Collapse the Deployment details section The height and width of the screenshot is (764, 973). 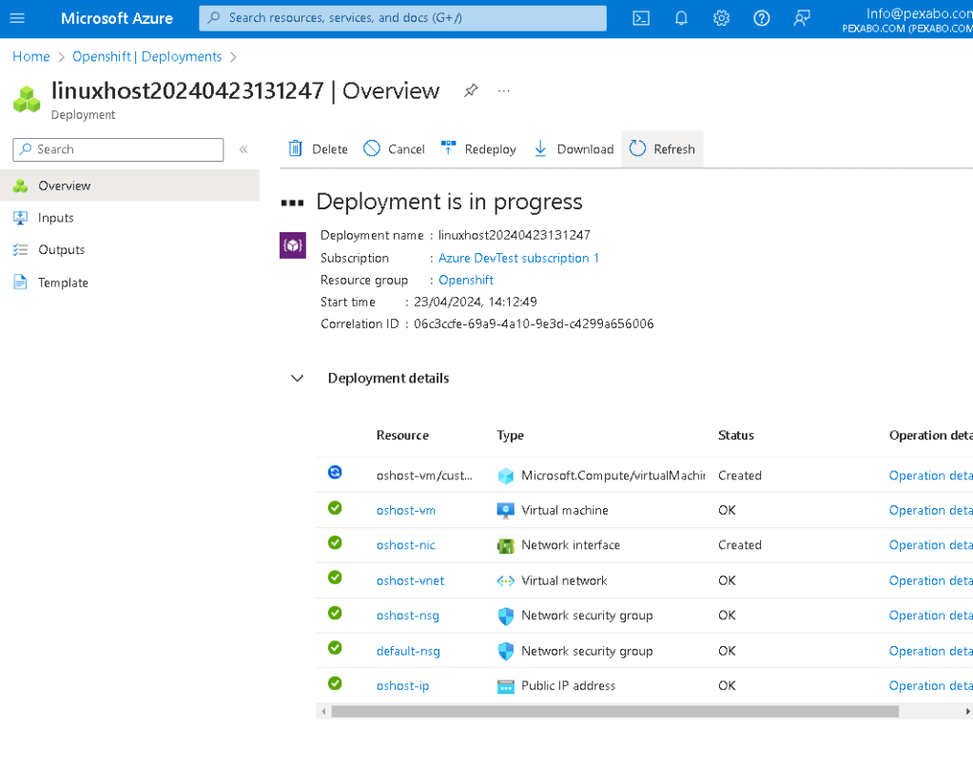click(x=298, y=379)
